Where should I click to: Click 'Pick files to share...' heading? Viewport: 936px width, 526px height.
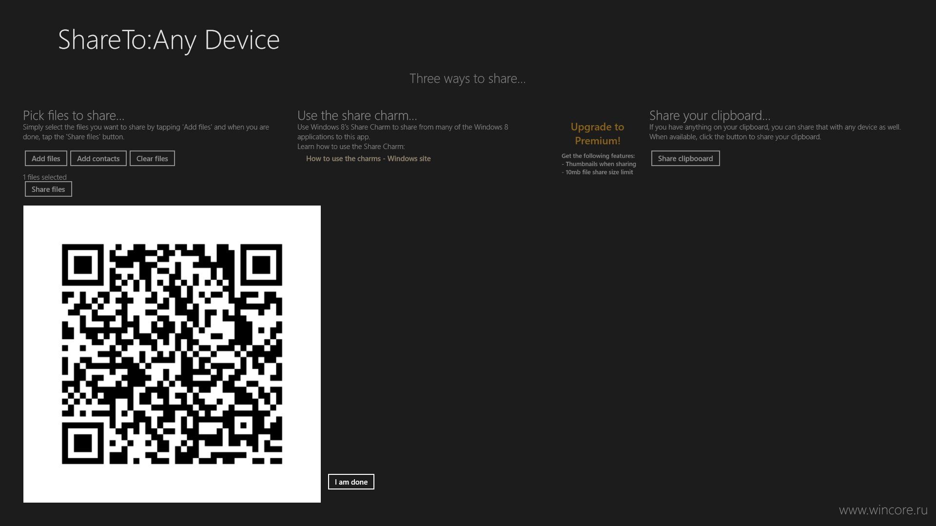point(74,115)
